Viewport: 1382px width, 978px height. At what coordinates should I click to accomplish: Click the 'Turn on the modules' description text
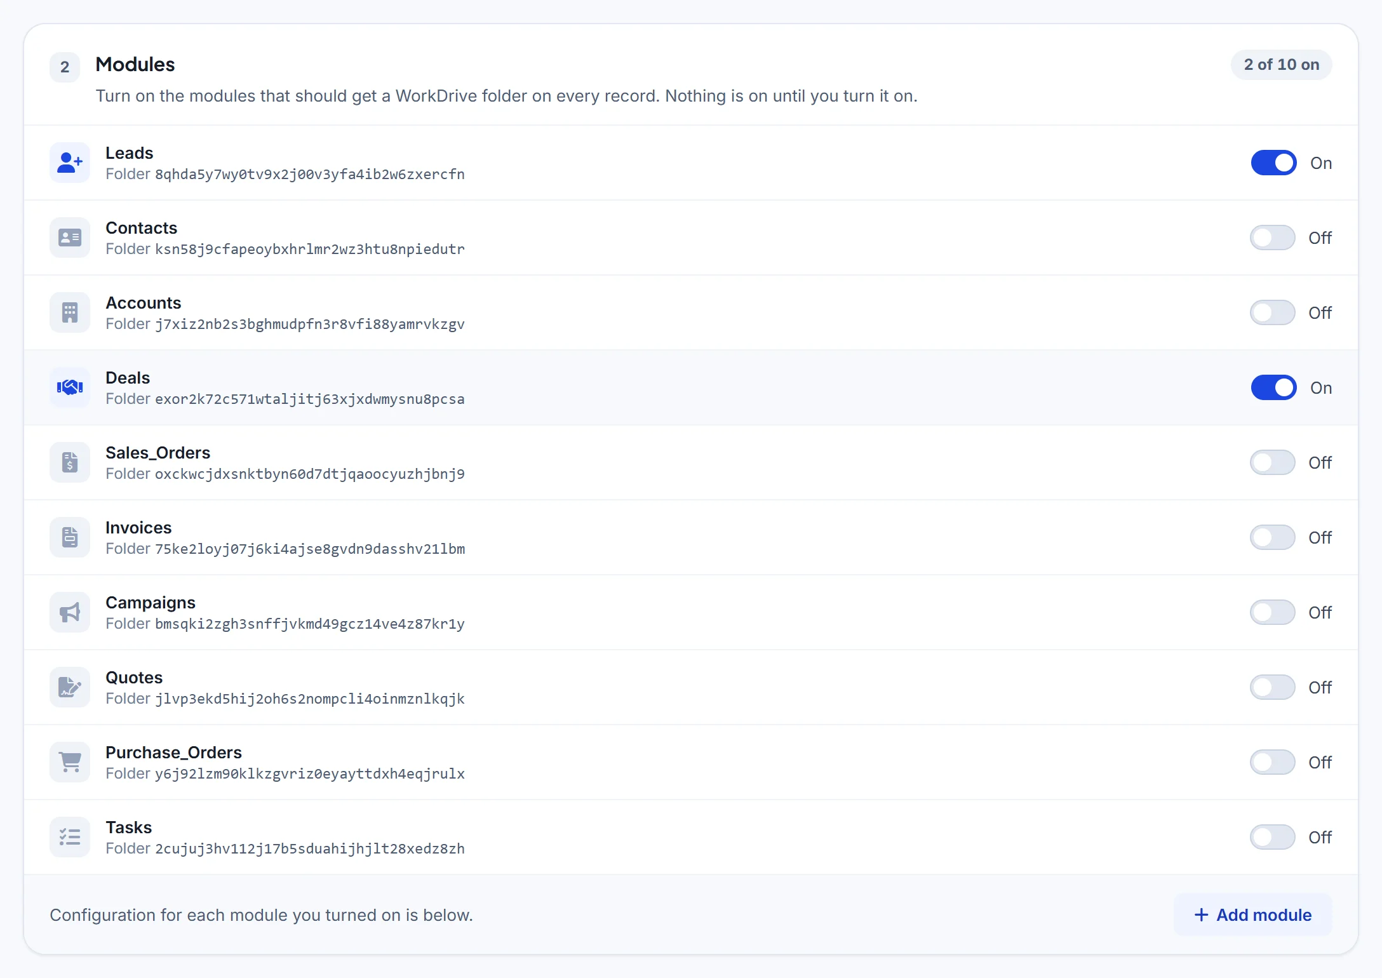tap(506, 96)
